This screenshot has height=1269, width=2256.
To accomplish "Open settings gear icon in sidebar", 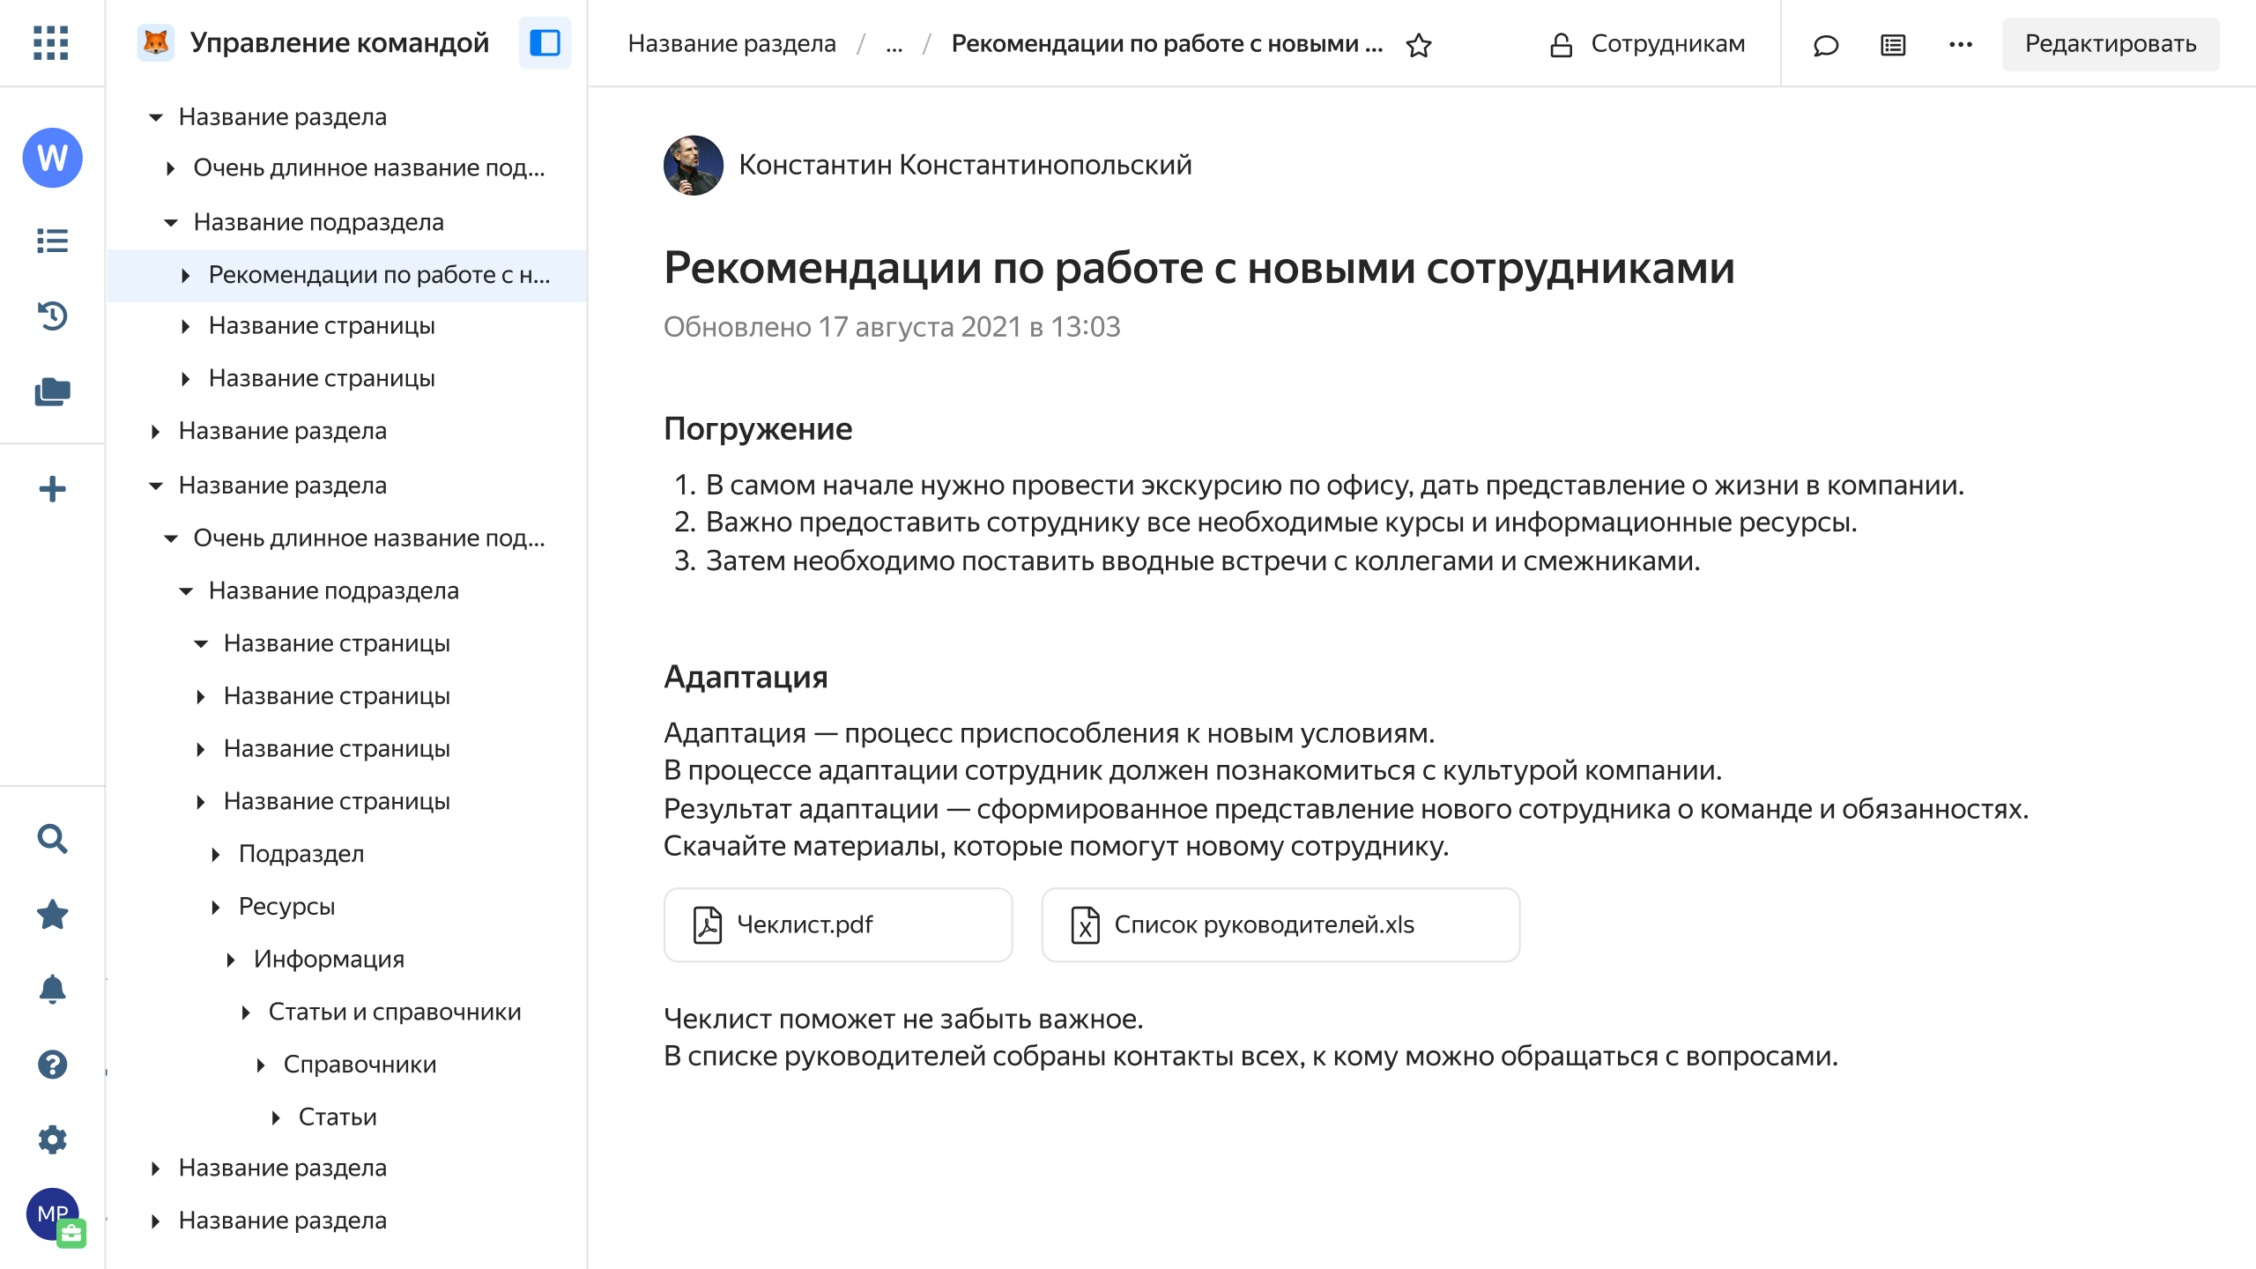I will coord(52,1139).
